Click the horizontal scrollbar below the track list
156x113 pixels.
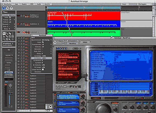point(31,111)
